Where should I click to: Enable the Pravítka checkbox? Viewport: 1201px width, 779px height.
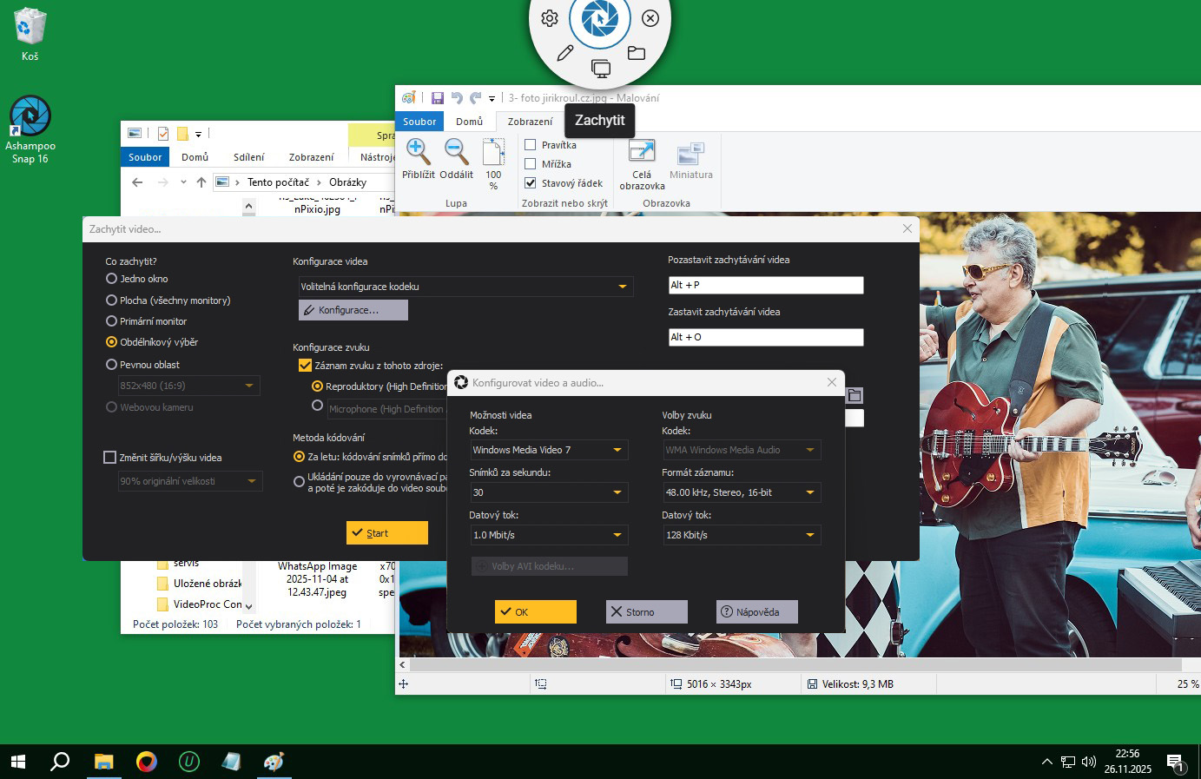coord(531,145)
